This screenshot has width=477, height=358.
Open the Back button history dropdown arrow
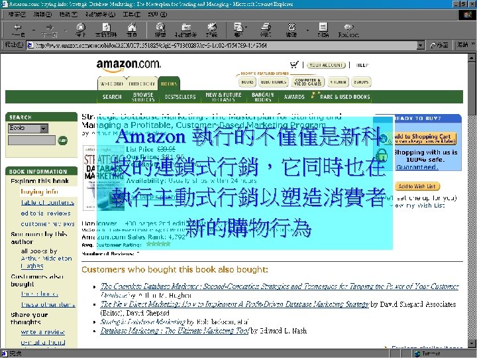pos(34,30)
